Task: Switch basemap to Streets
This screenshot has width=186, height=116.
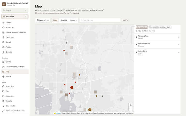Action: [x=73, y=20]
